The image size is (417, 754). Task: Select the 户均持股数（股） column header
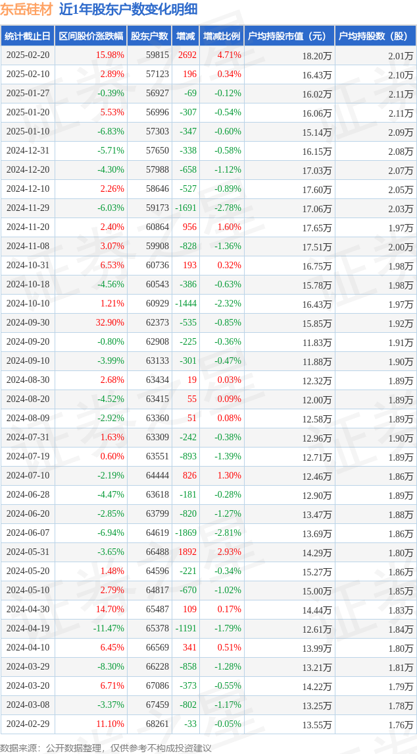pyautogui.click(x=375, y=36)
